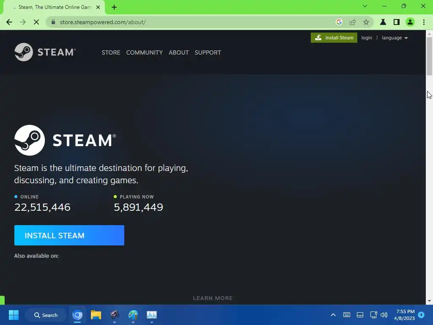Image resolution: width=433 pixels, height=325 pixels.
Task: Click the online count 22,515,446
Action: [x=42, y=207]
